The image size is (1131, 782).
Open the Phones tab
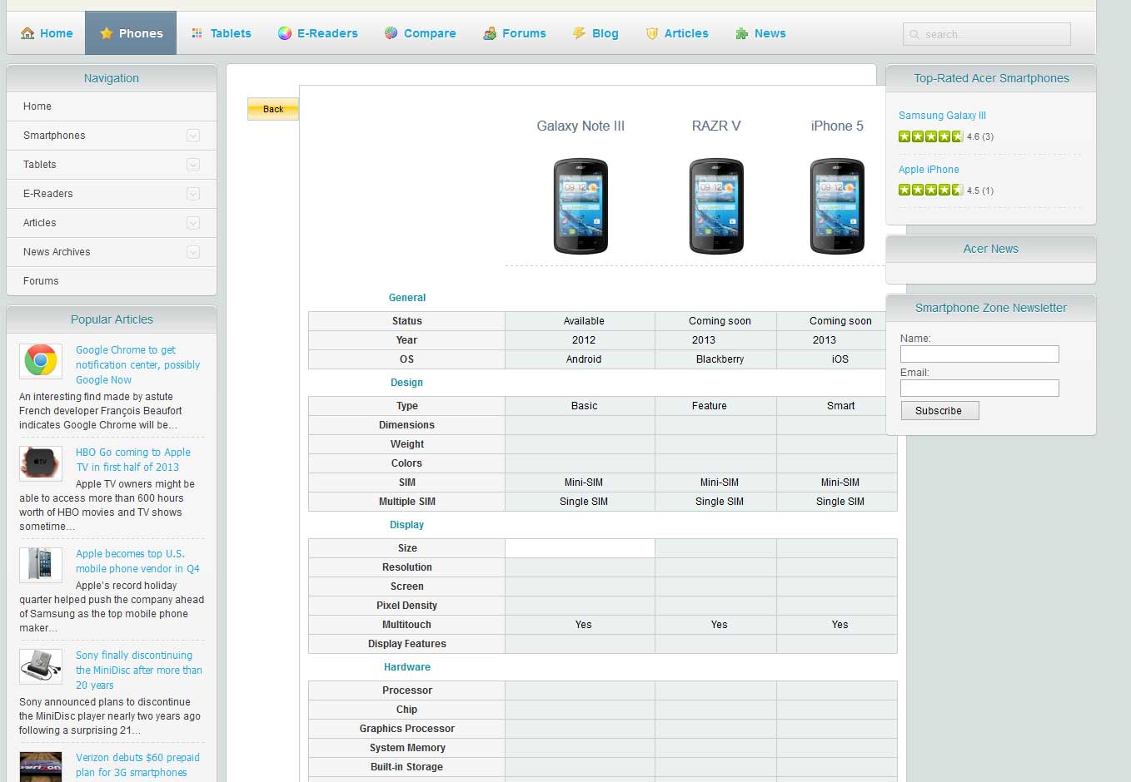[x=131, y=33]
